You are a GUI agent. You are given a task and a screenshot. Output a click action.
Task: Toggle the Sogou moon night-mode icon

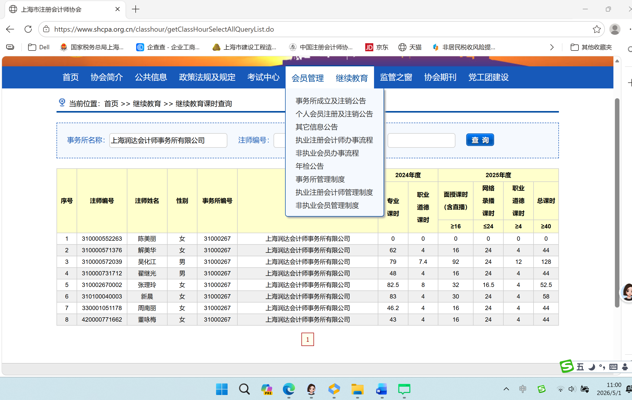pos(591,367)
